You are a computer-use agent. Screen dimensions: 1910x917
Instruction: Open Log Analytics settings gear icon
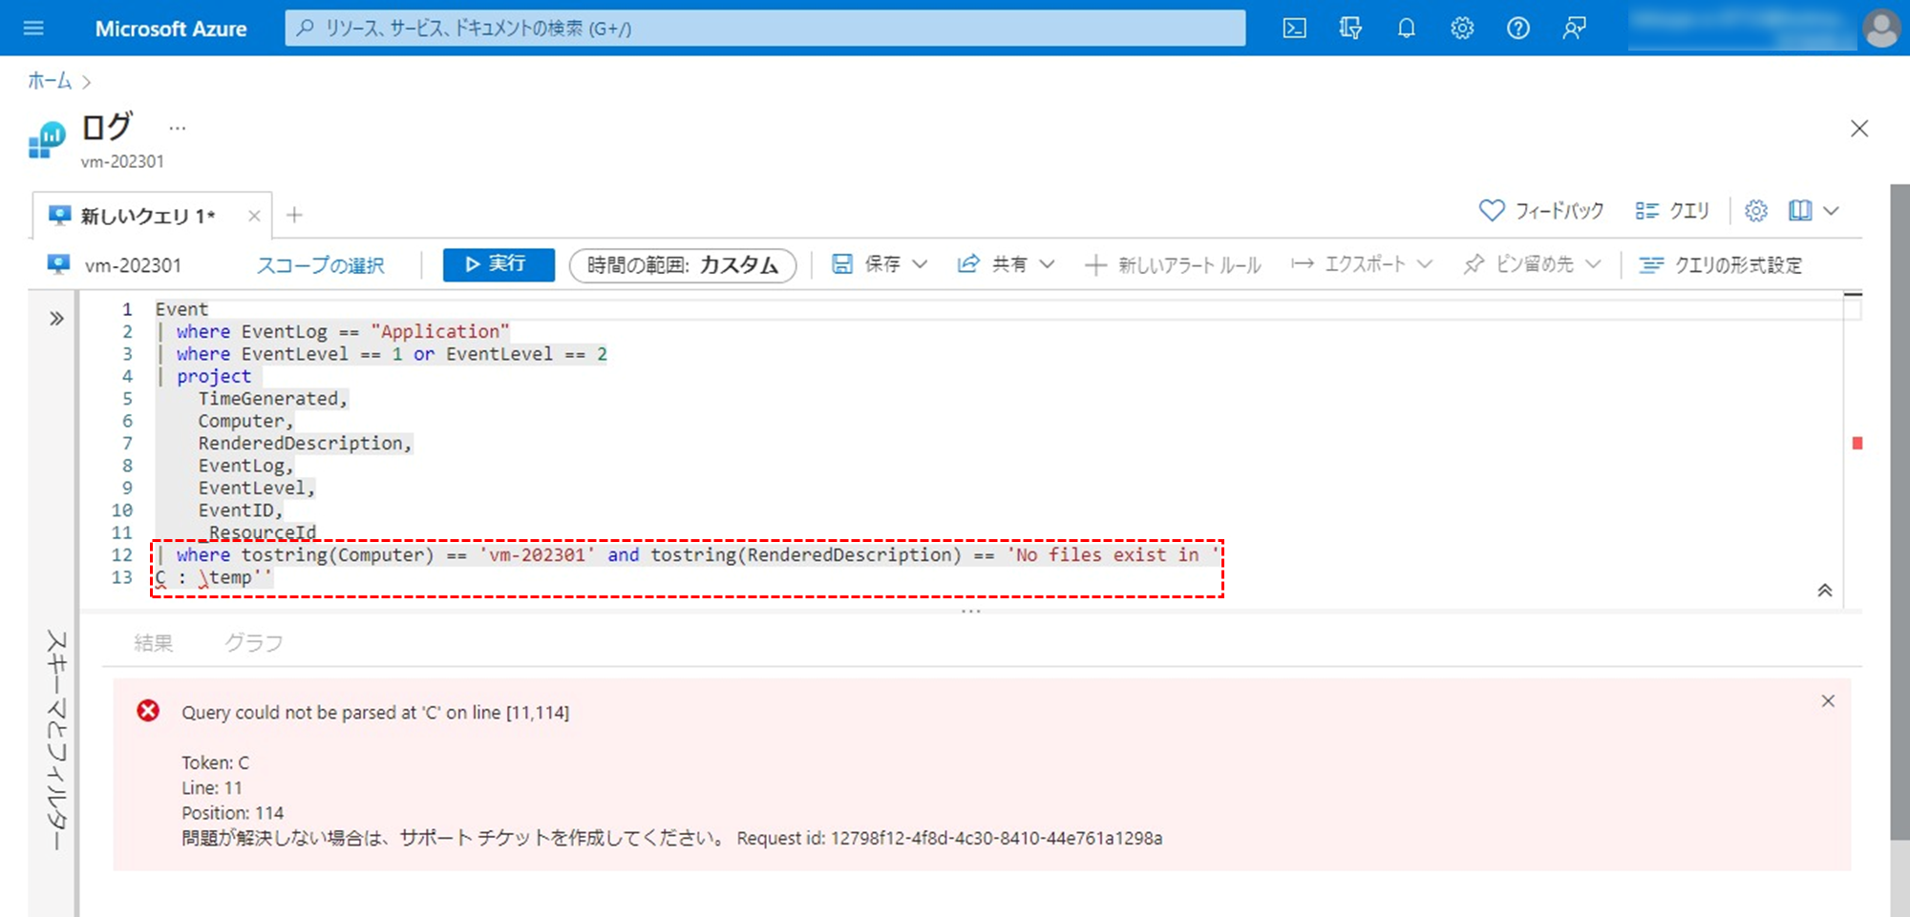click(x=1756, y=211)
